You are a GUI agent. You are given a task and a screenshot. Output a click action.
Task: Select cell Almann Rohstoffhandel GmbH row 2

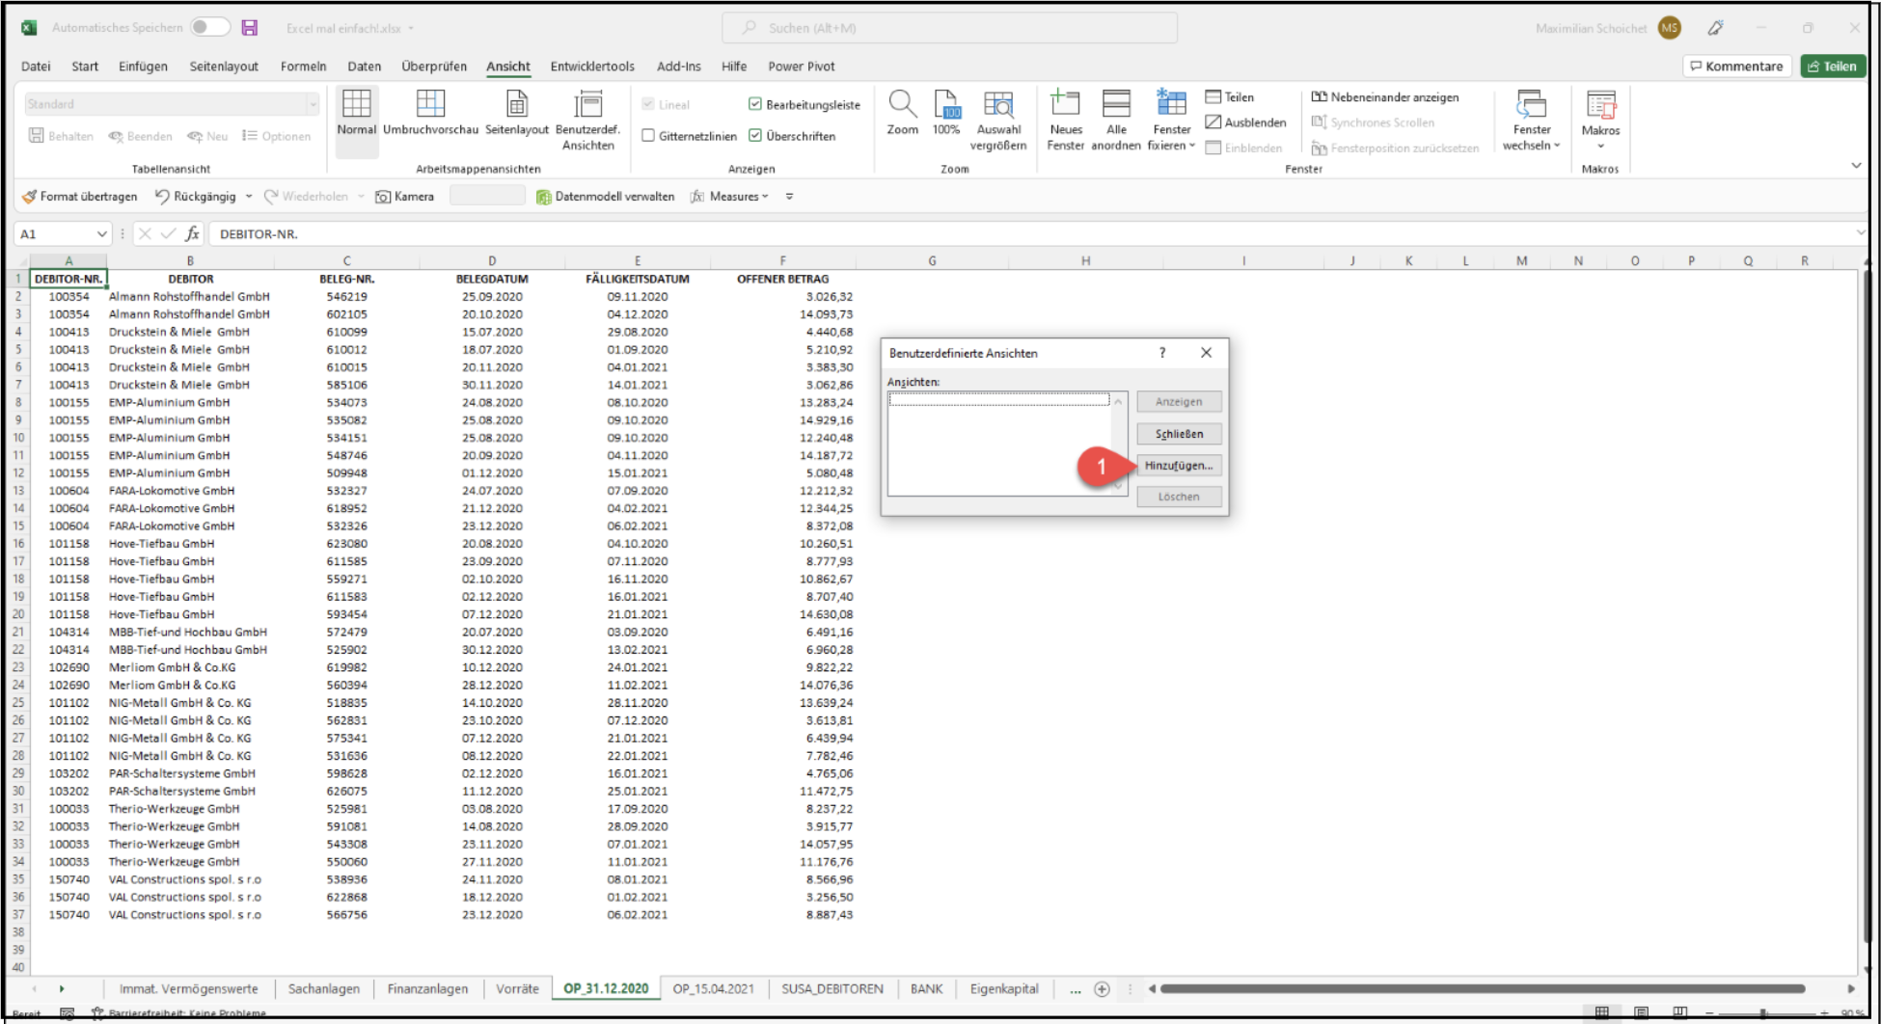coord(189,297)
